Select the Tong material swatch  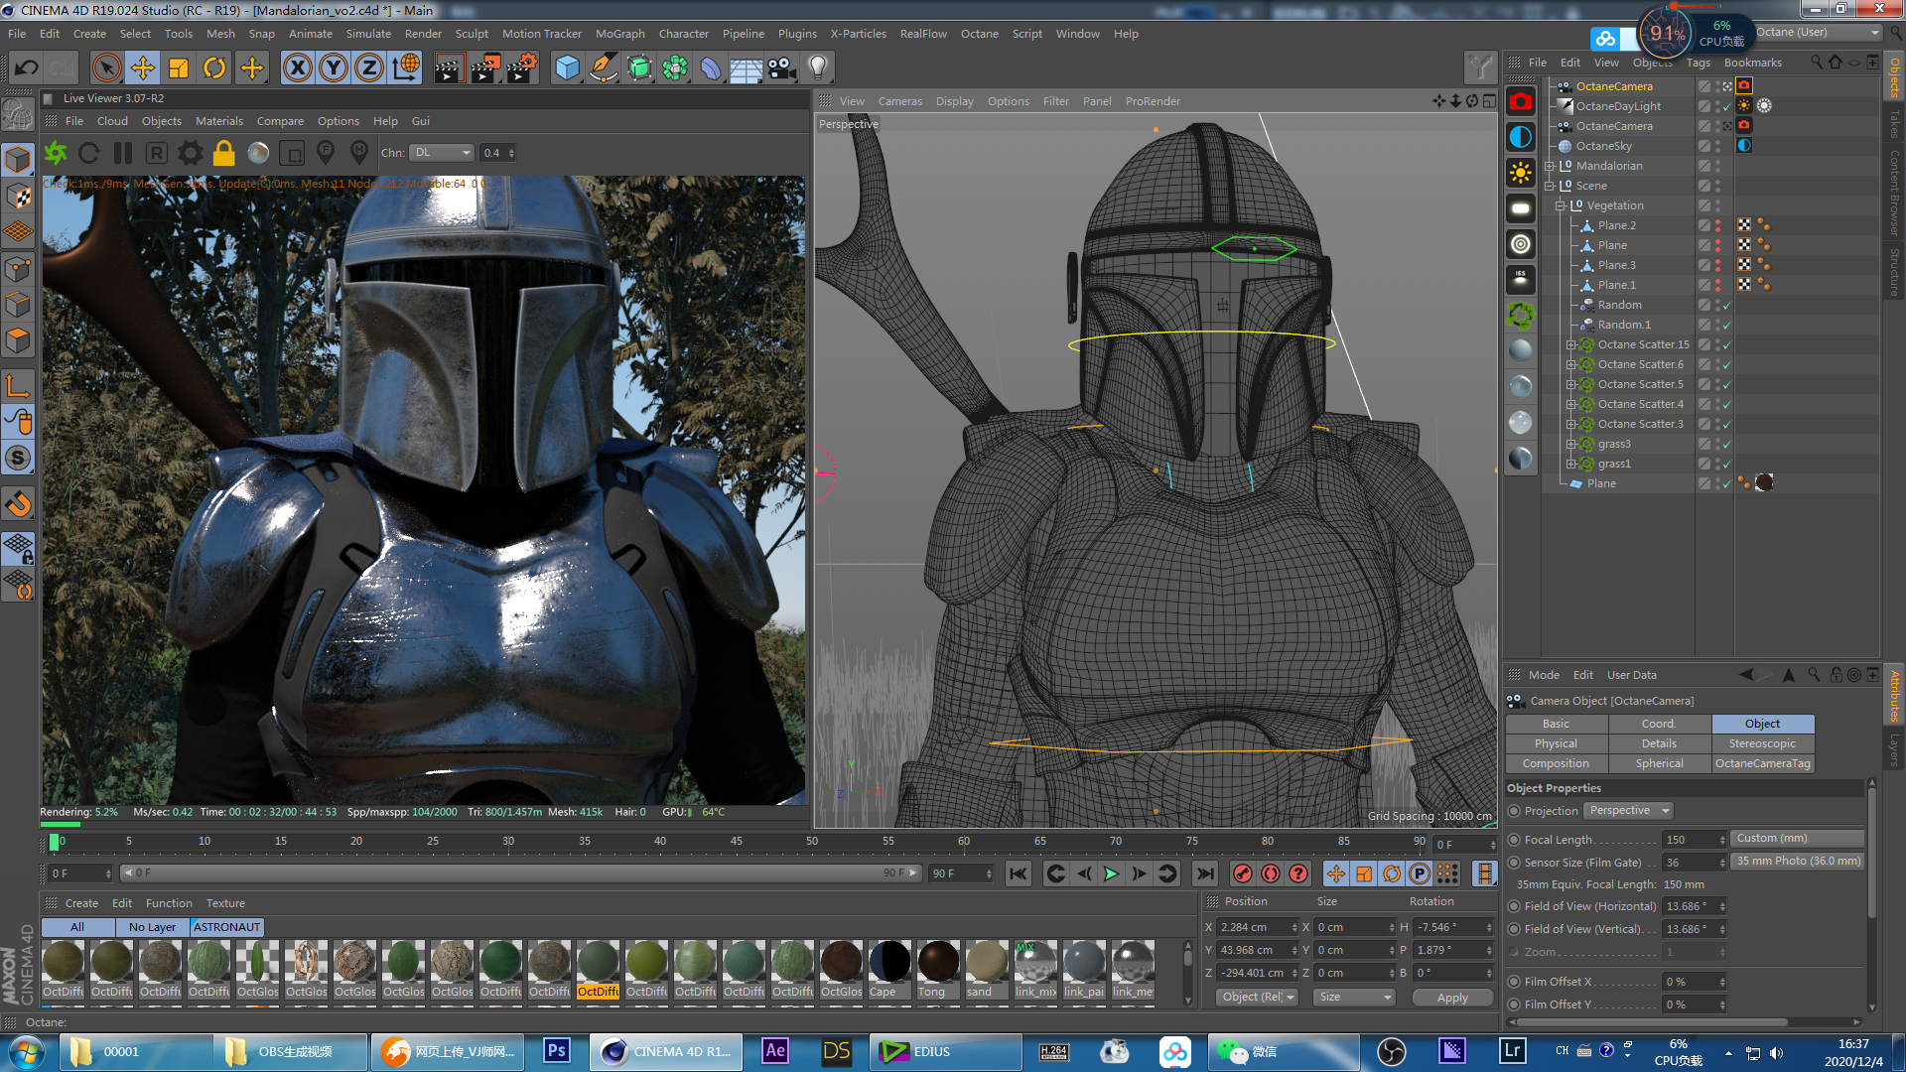[938, 969]
